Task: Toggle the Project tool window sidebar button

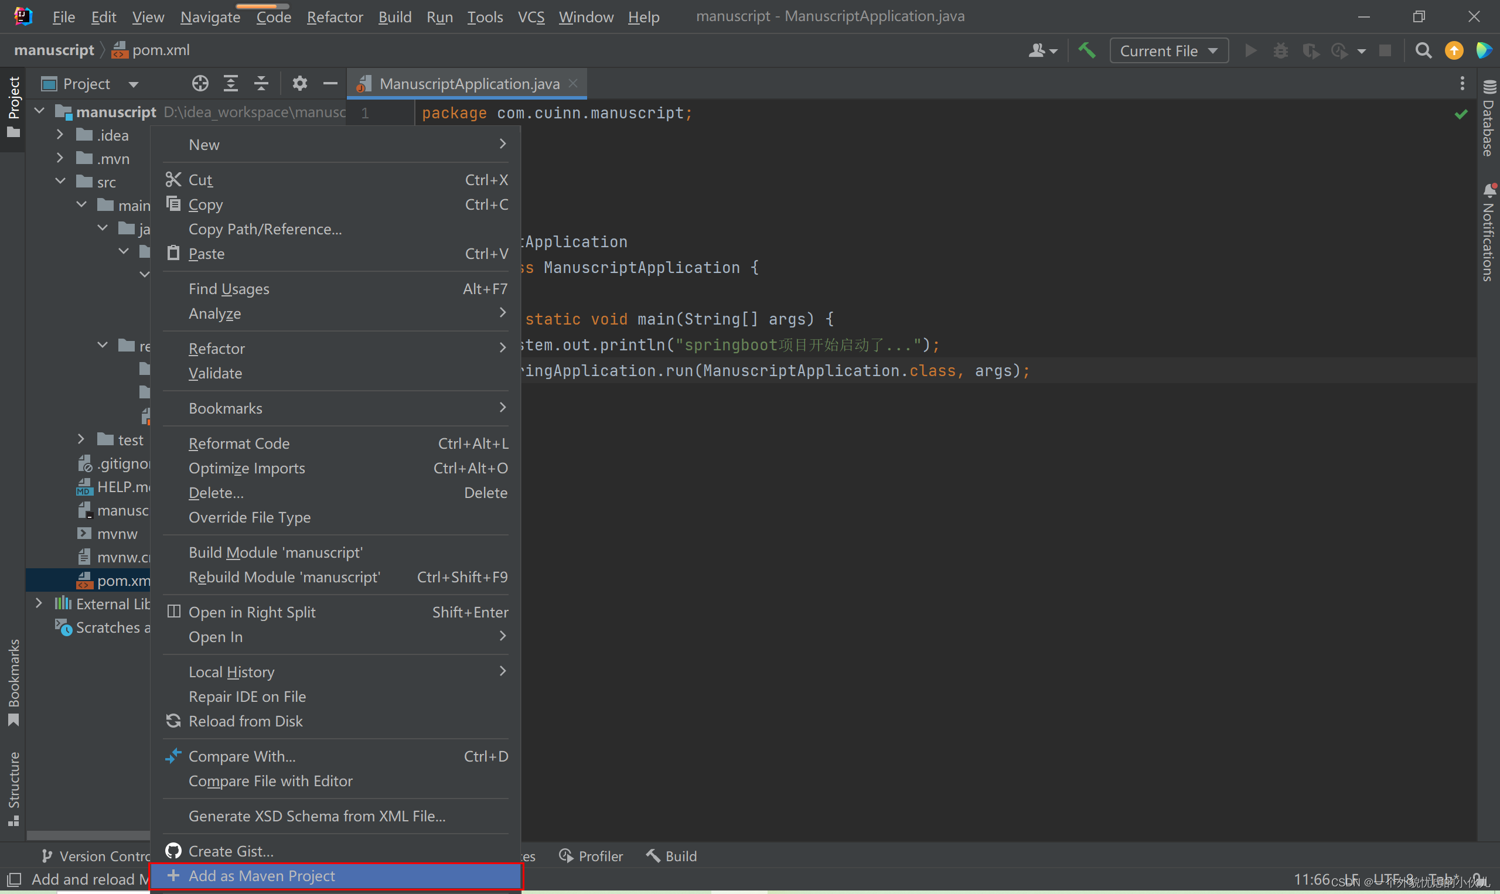Action: [13, 105]
